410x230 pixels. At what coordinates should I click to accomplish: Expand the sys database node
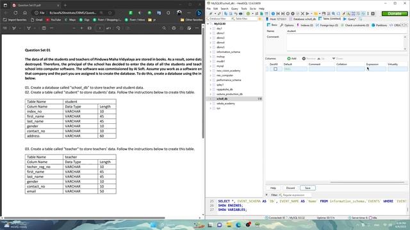click(211, 108)
